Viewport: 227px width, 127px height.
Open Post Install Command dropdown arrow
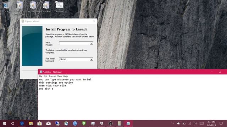click(x=92, y=59)
